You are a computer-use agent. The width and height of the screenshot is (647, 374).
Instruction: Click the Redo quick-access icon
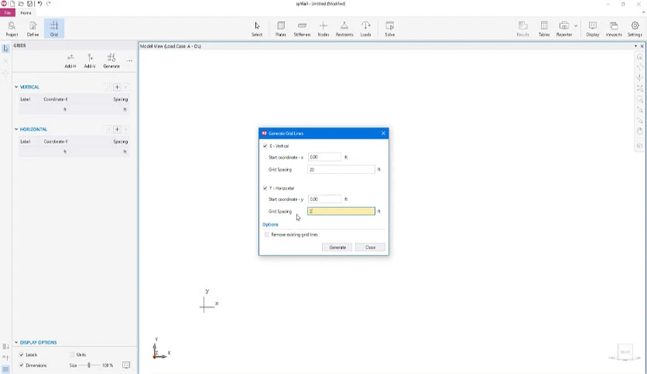pyautogui.click(x=48, y=4)
